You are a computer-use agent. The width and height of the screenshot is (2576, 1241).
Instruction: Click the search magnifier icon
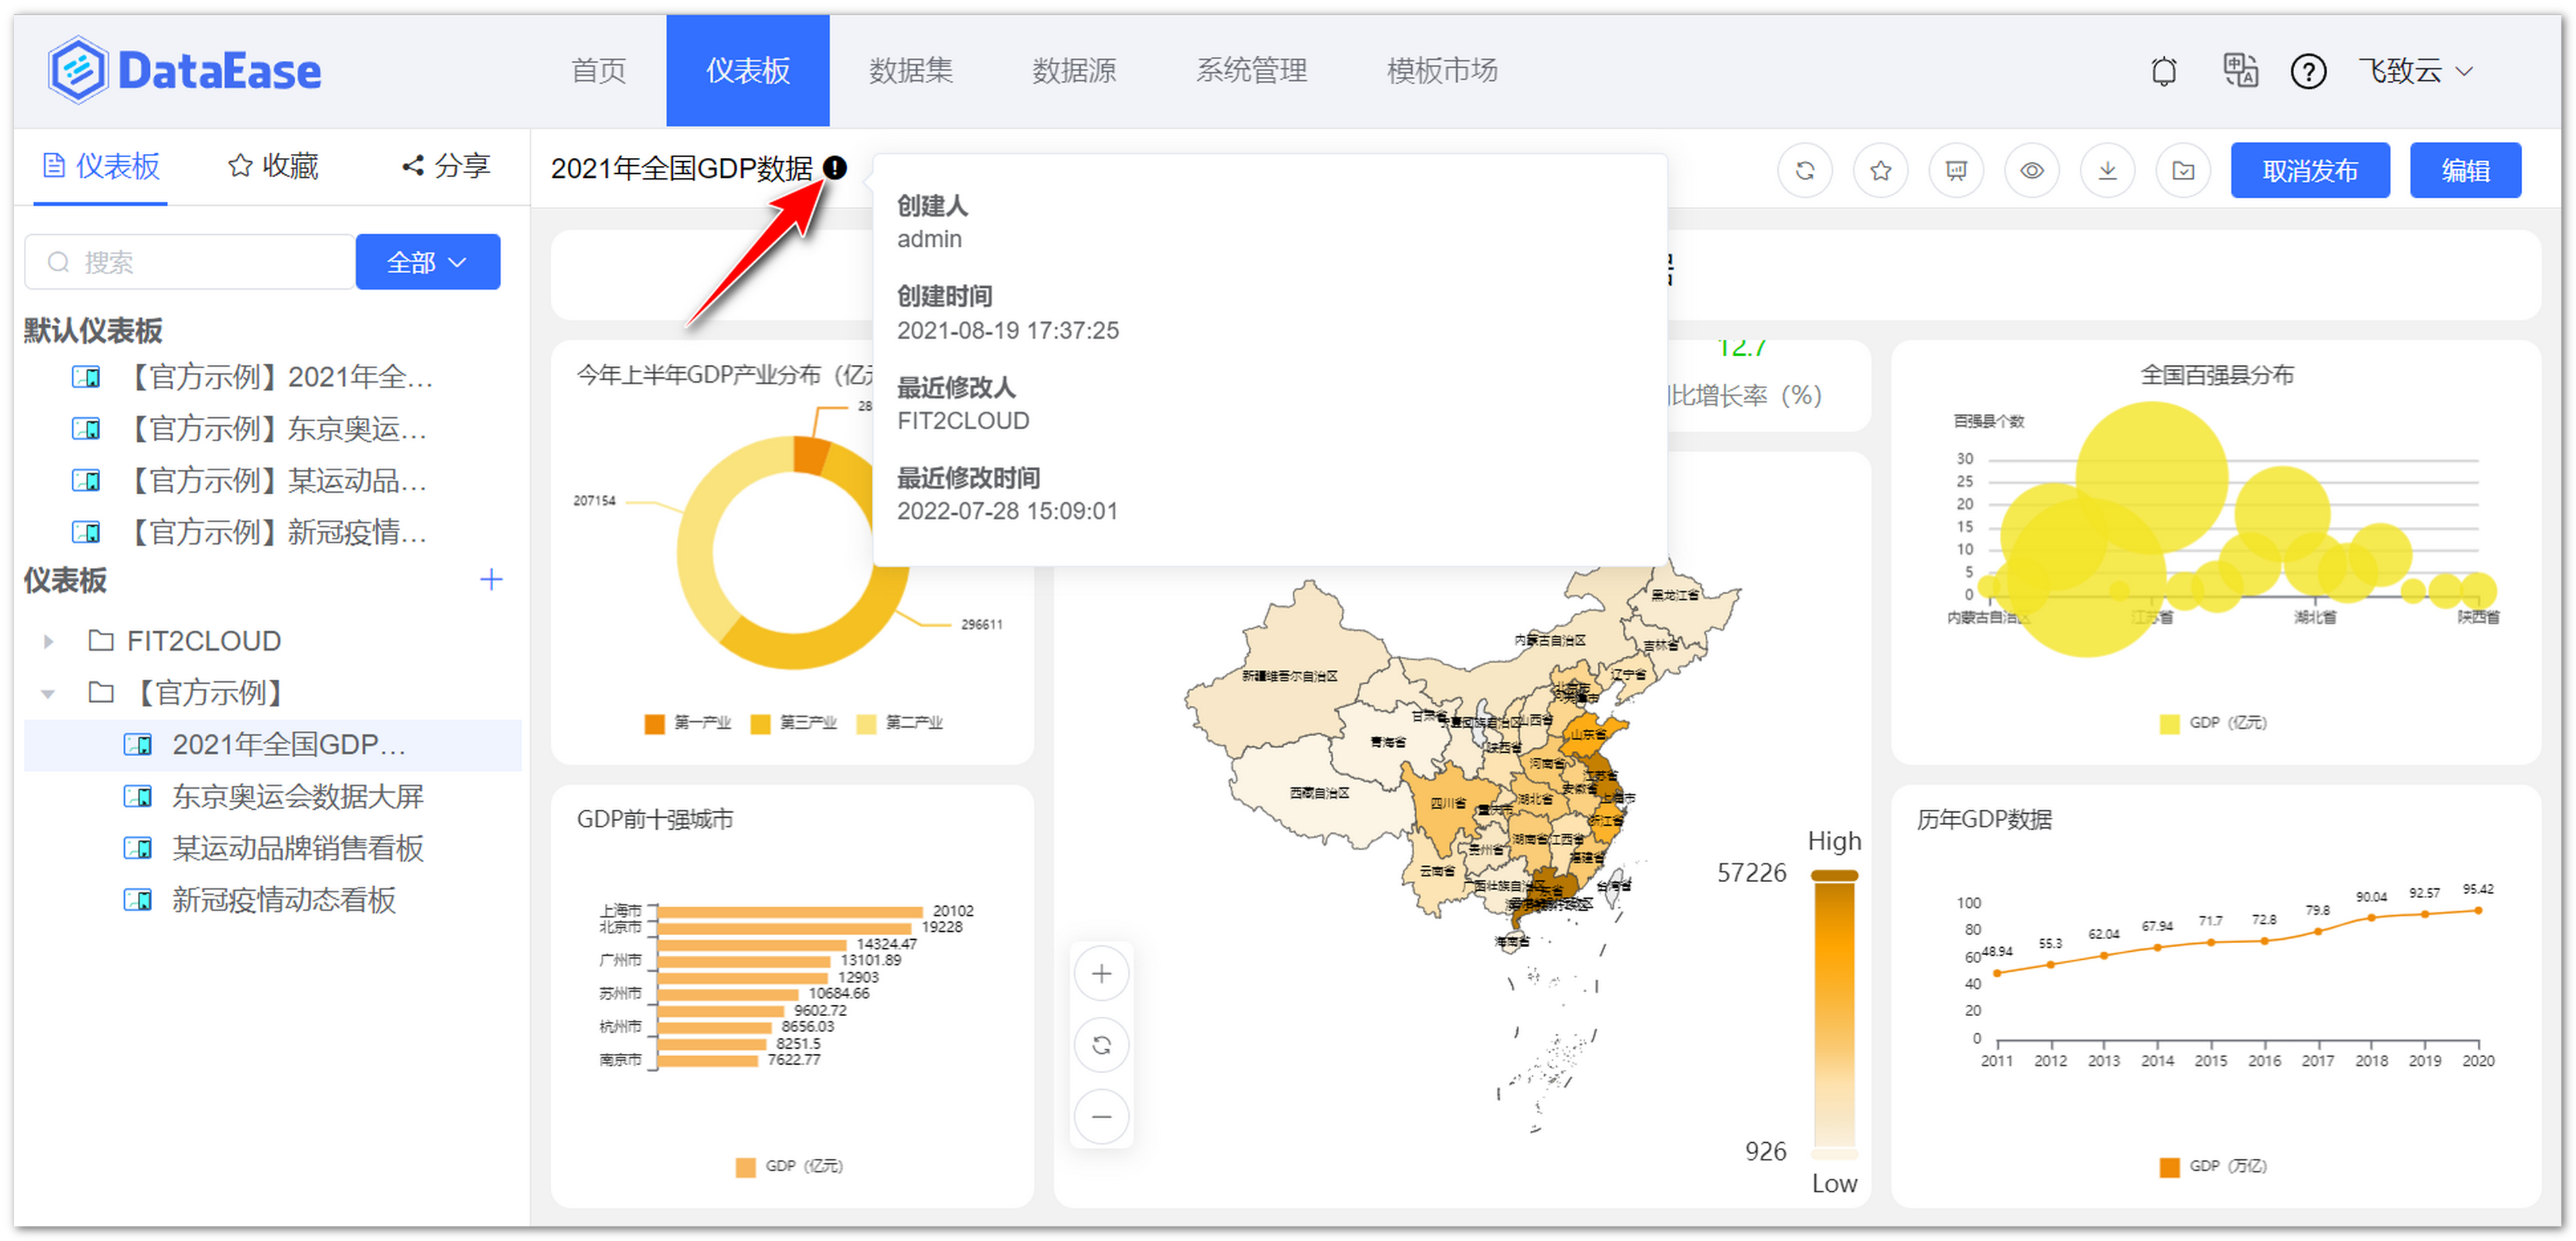click(59, 262)
